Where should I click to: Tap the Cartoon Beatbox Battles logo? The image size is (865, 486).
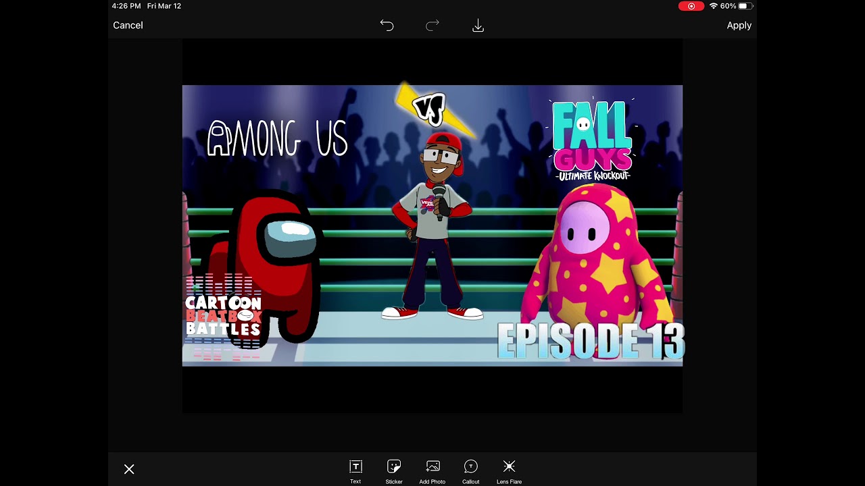coord(224,315)
